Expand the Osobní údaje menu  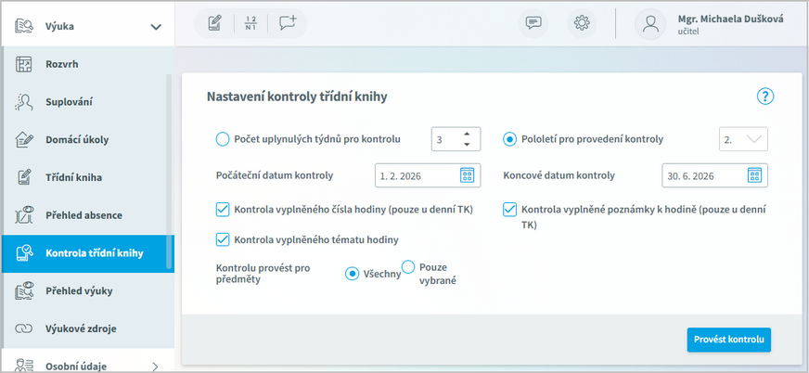[155, 366]
